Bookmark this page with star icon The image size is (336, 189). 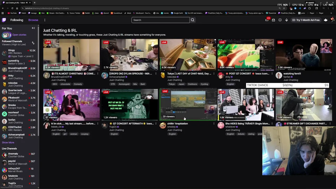[x=284, y=8]
